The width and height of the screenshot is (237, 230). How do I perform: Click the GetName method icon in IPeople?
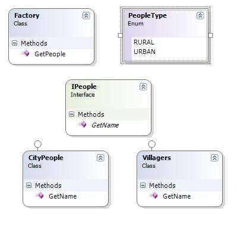click(x=83, y=124)
